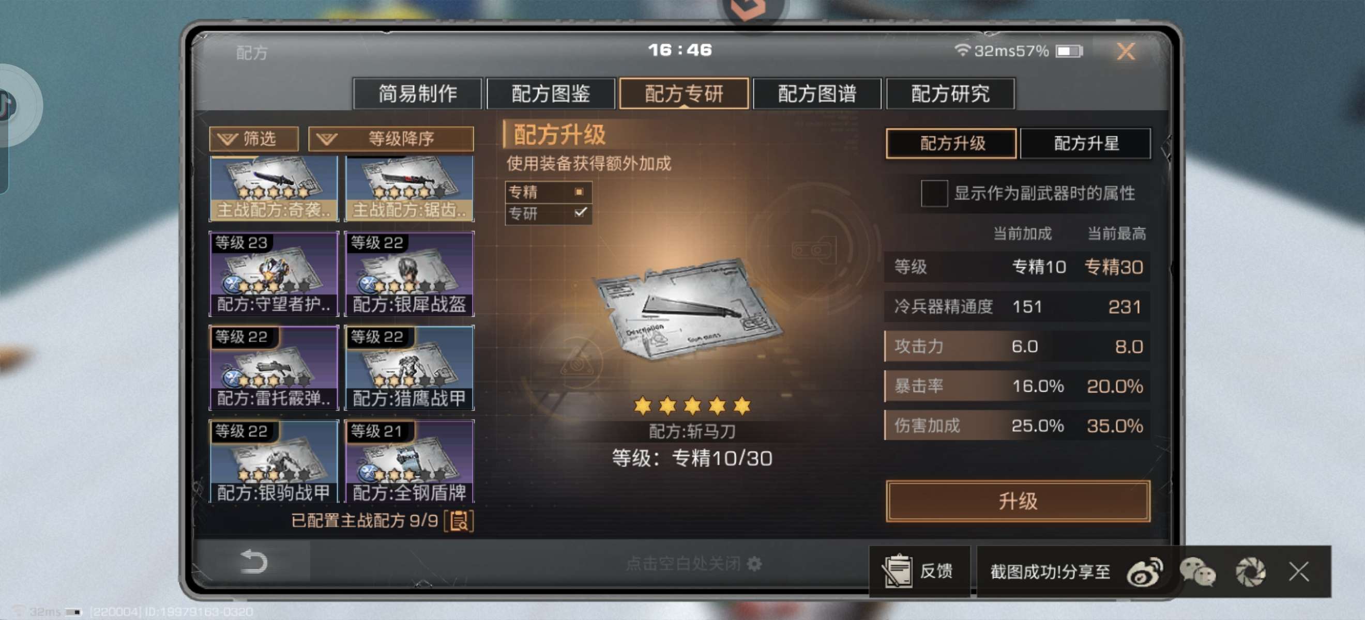This screenshot has width=1365, height=620.
Task: Share screenshot to WeChat
Action: click(x=1197, y=572)
